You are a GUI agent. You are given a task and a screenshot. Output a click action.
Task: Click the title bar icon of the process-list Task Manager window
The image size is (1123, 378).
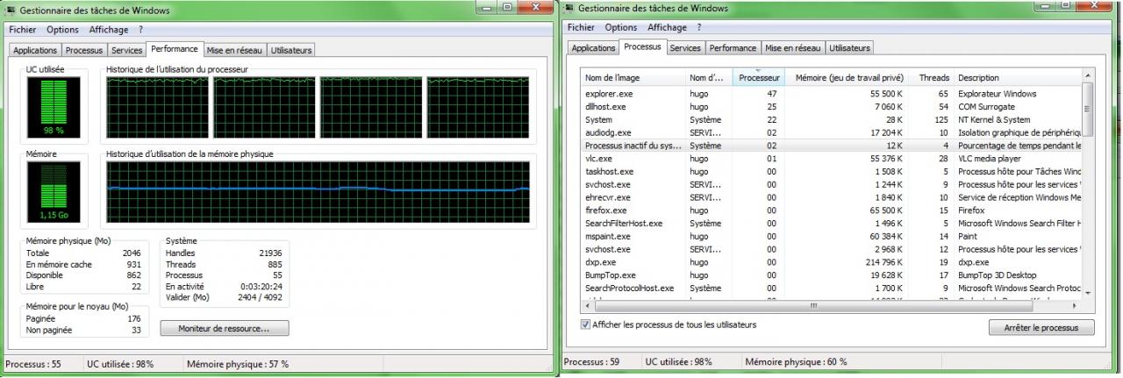pyautogui.click(x=569, y=8)
